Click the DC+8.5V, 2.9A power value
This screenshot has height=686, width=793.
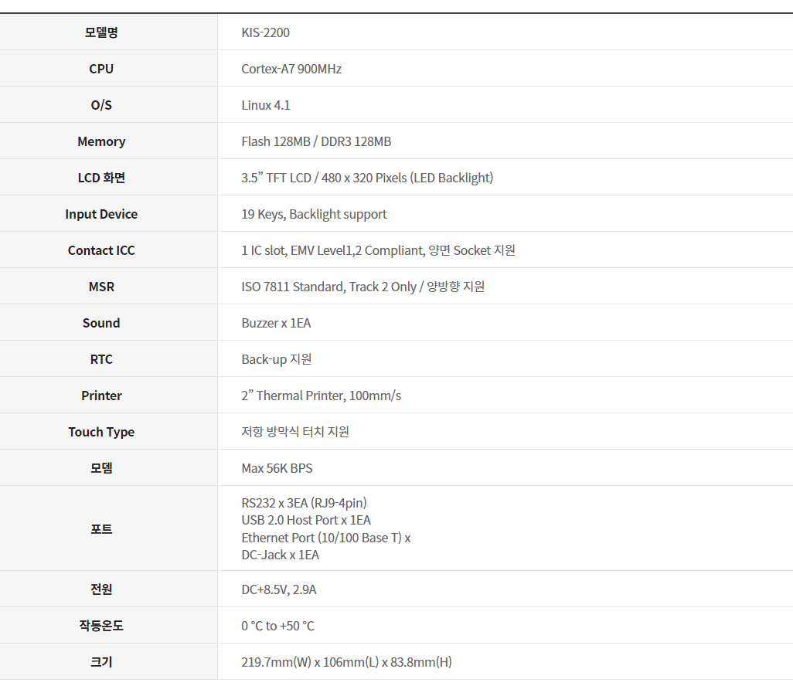279,589
